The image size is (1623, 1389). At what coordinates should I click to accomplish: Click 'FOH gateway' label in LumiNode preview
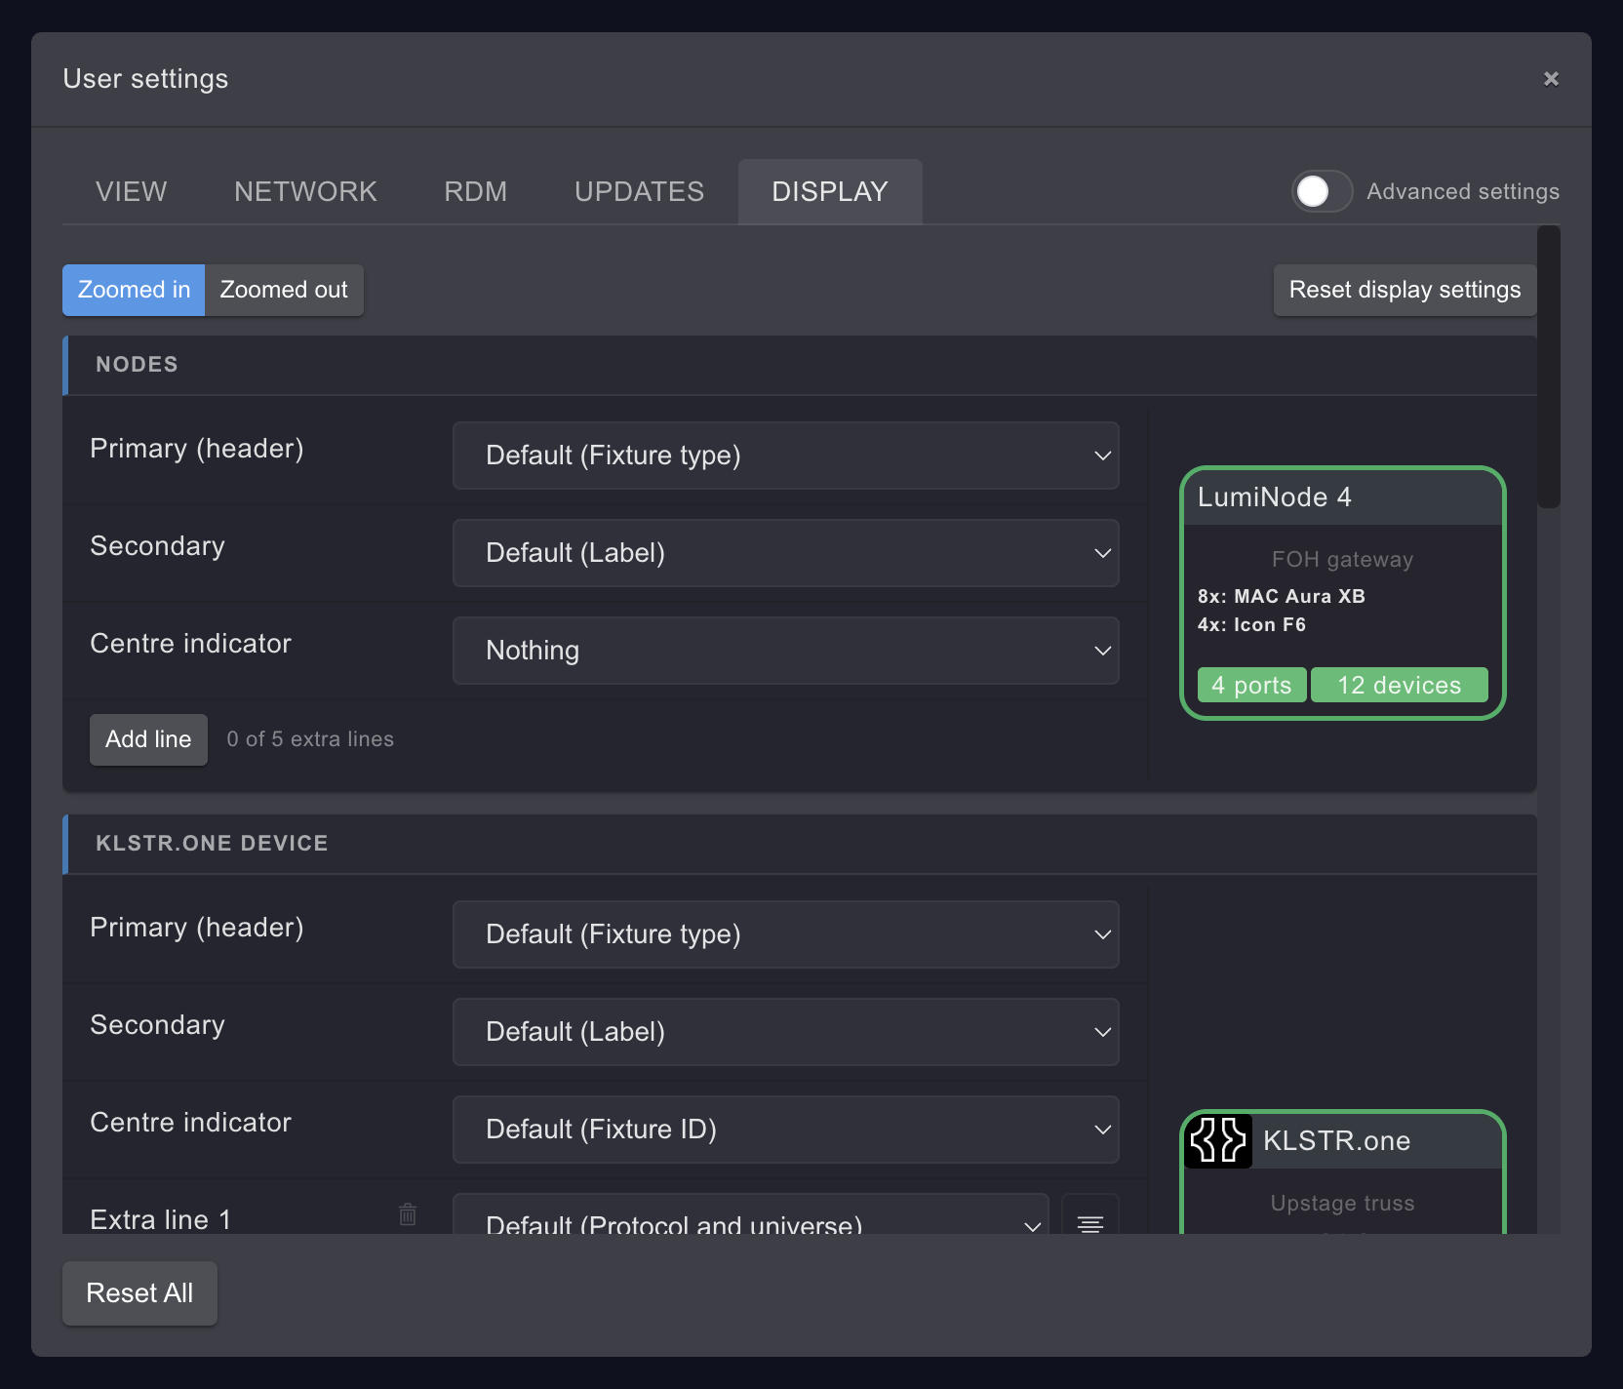tap(1342, 559)
